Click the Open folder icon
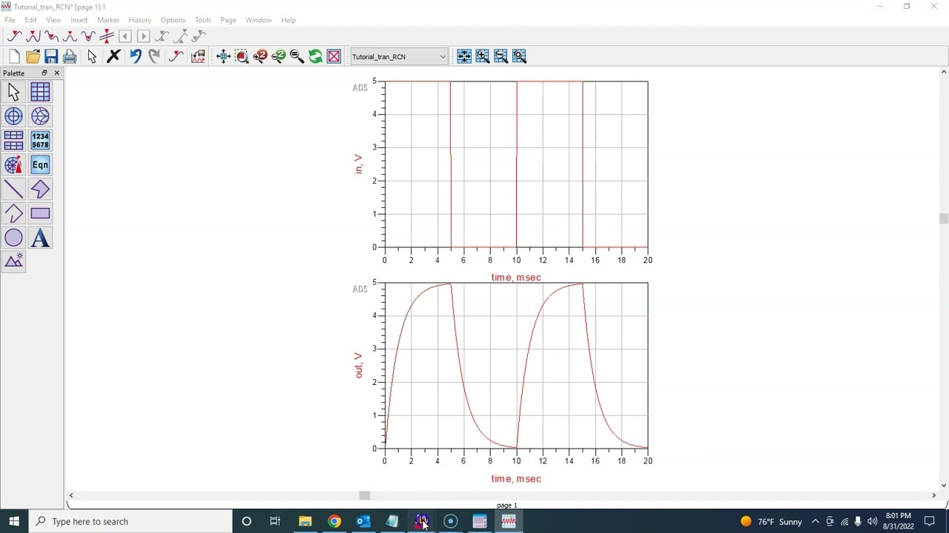This screenshot has width=949, height=533. pyautogui.click(x=33, y=57)
